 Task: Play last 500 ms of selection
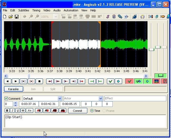tap(74, 81)
